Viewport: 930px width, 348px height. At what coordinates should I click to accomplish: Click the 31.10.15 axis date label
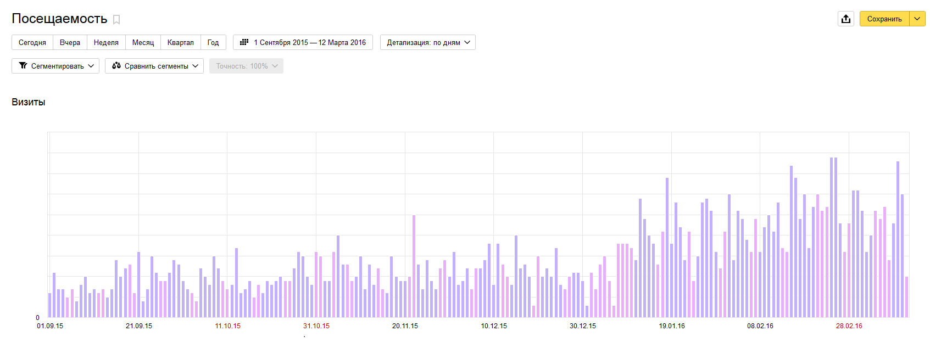point(316,326)
